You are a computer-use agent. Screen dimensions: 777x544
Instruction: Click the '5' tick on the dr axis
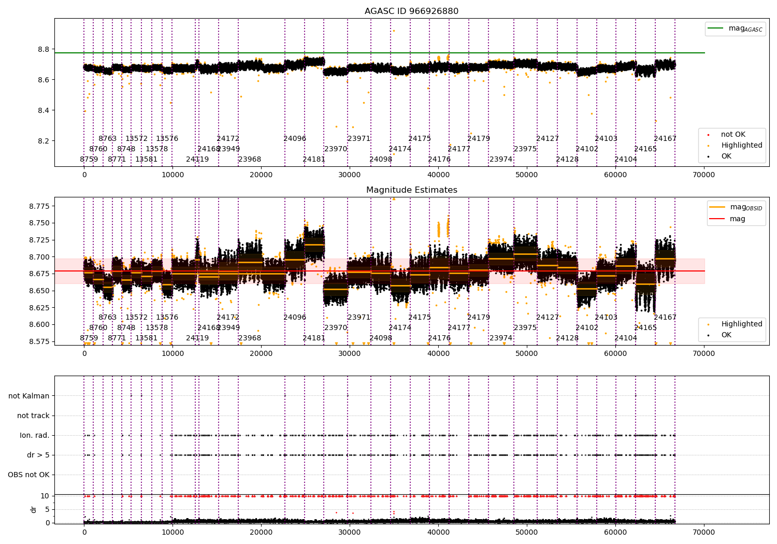click(x=48, y=510)
